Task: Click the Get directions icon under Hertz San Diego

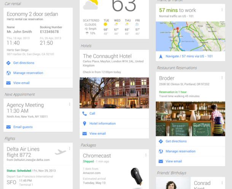Action: (x=8, y=63)
